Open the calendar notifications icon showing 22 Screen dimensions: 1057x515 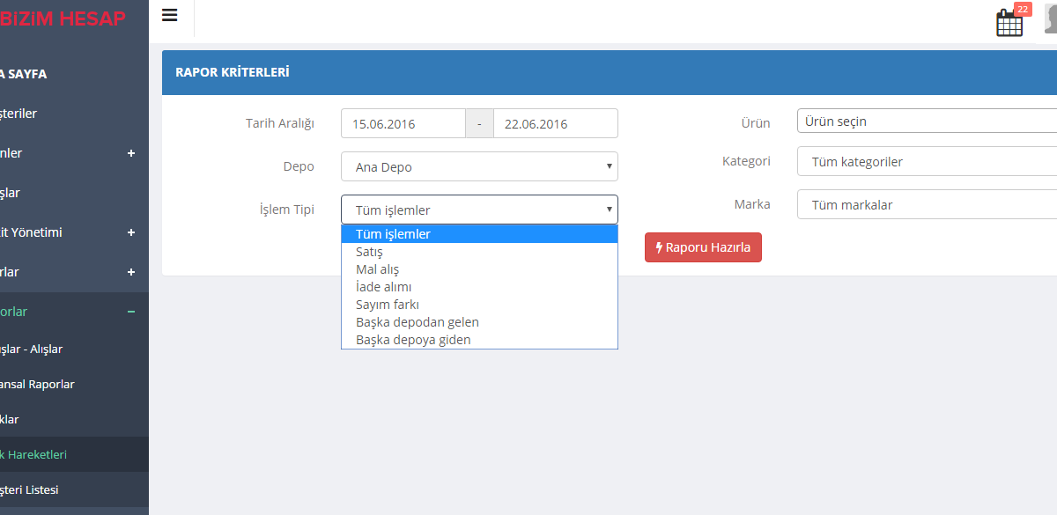(x=1009, y=22)
